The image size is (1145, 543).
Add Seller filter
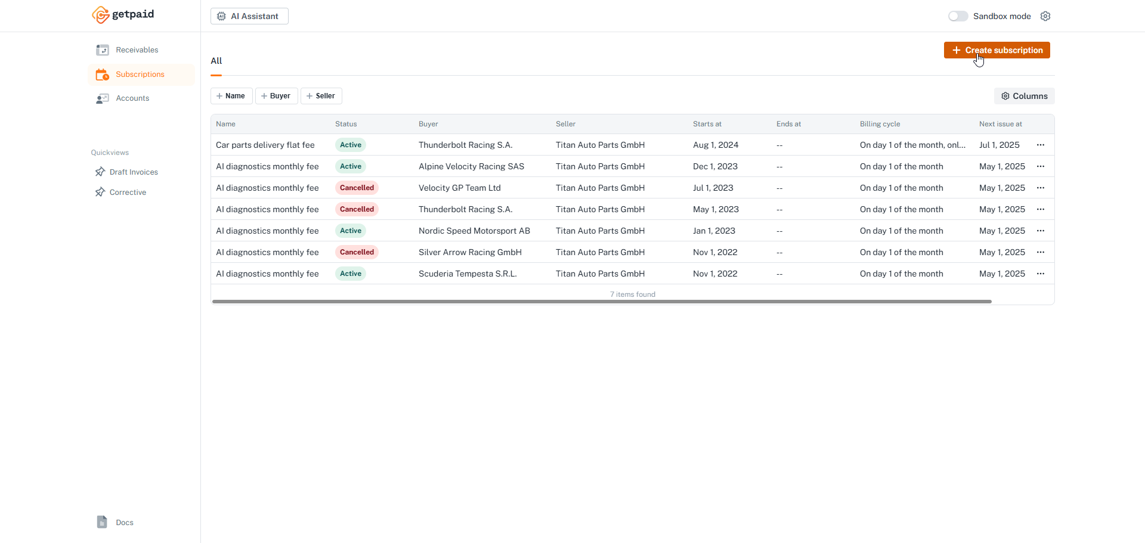coord(321,96)
